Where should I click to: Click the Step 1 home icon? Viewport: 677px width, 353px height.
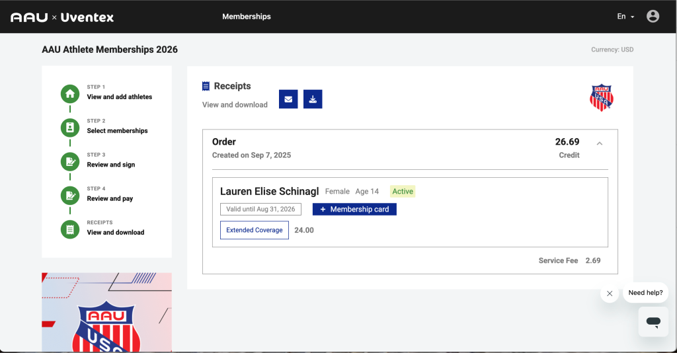70,94
